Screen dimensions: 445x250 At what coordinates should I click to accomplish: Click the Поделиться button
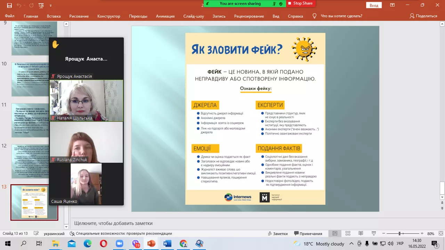[x=424, y=16]
